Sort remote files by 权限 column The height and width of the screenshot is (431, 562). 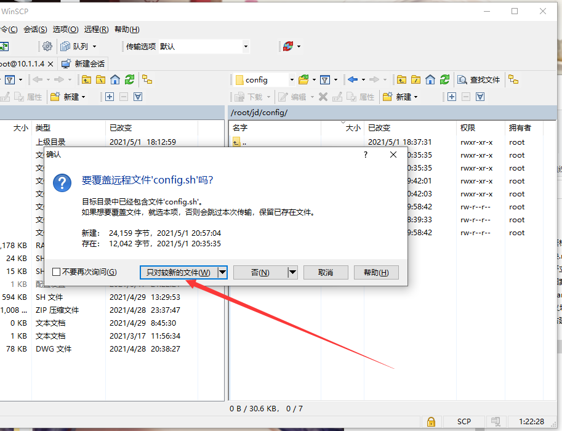pyautogui.click(x=468, y=127)
